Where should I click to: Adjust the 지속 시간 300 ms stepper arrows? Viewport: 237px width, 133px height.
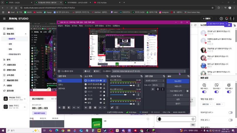pyautogui.click(x=163, y=85)
